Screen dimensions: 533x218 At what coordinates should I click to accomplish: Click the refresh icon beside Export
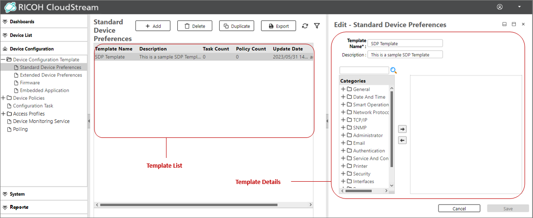tap(305, 26)
